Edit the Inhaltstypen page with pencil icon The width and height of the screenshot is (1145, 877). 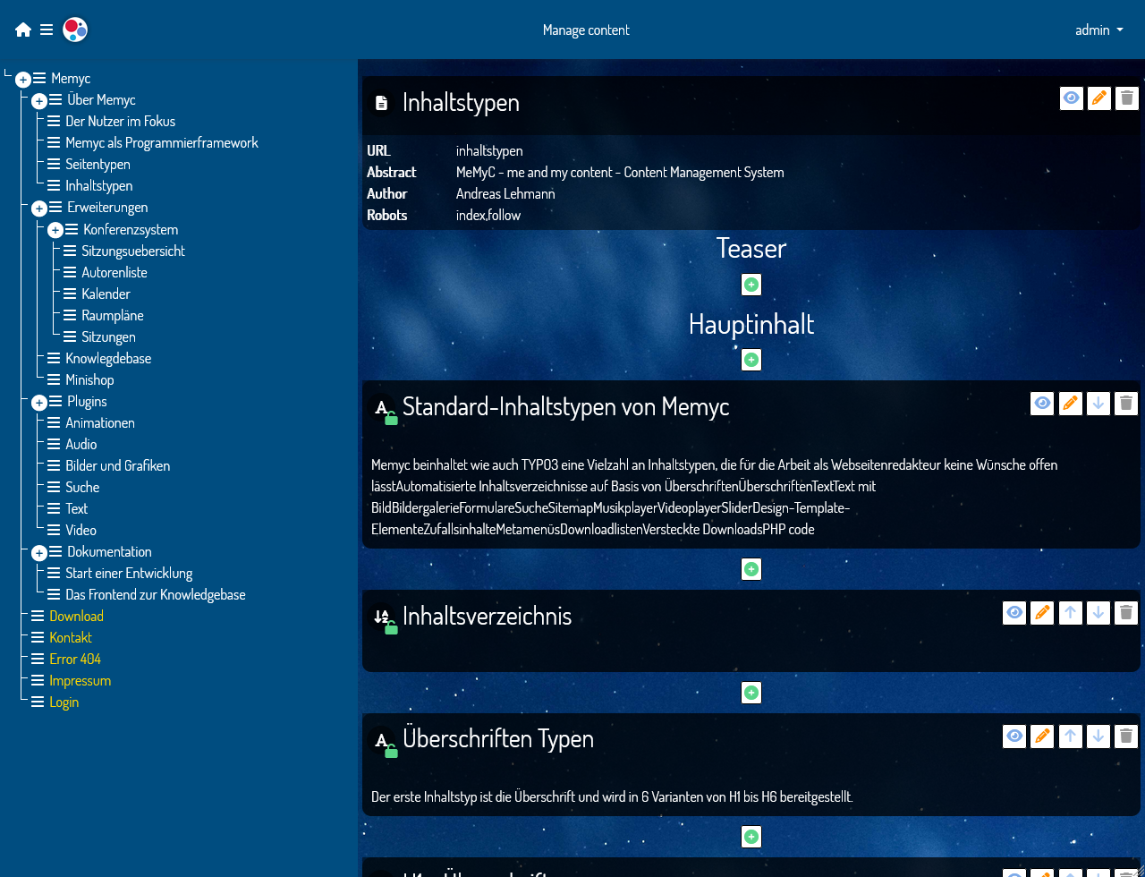point(1099,98)
